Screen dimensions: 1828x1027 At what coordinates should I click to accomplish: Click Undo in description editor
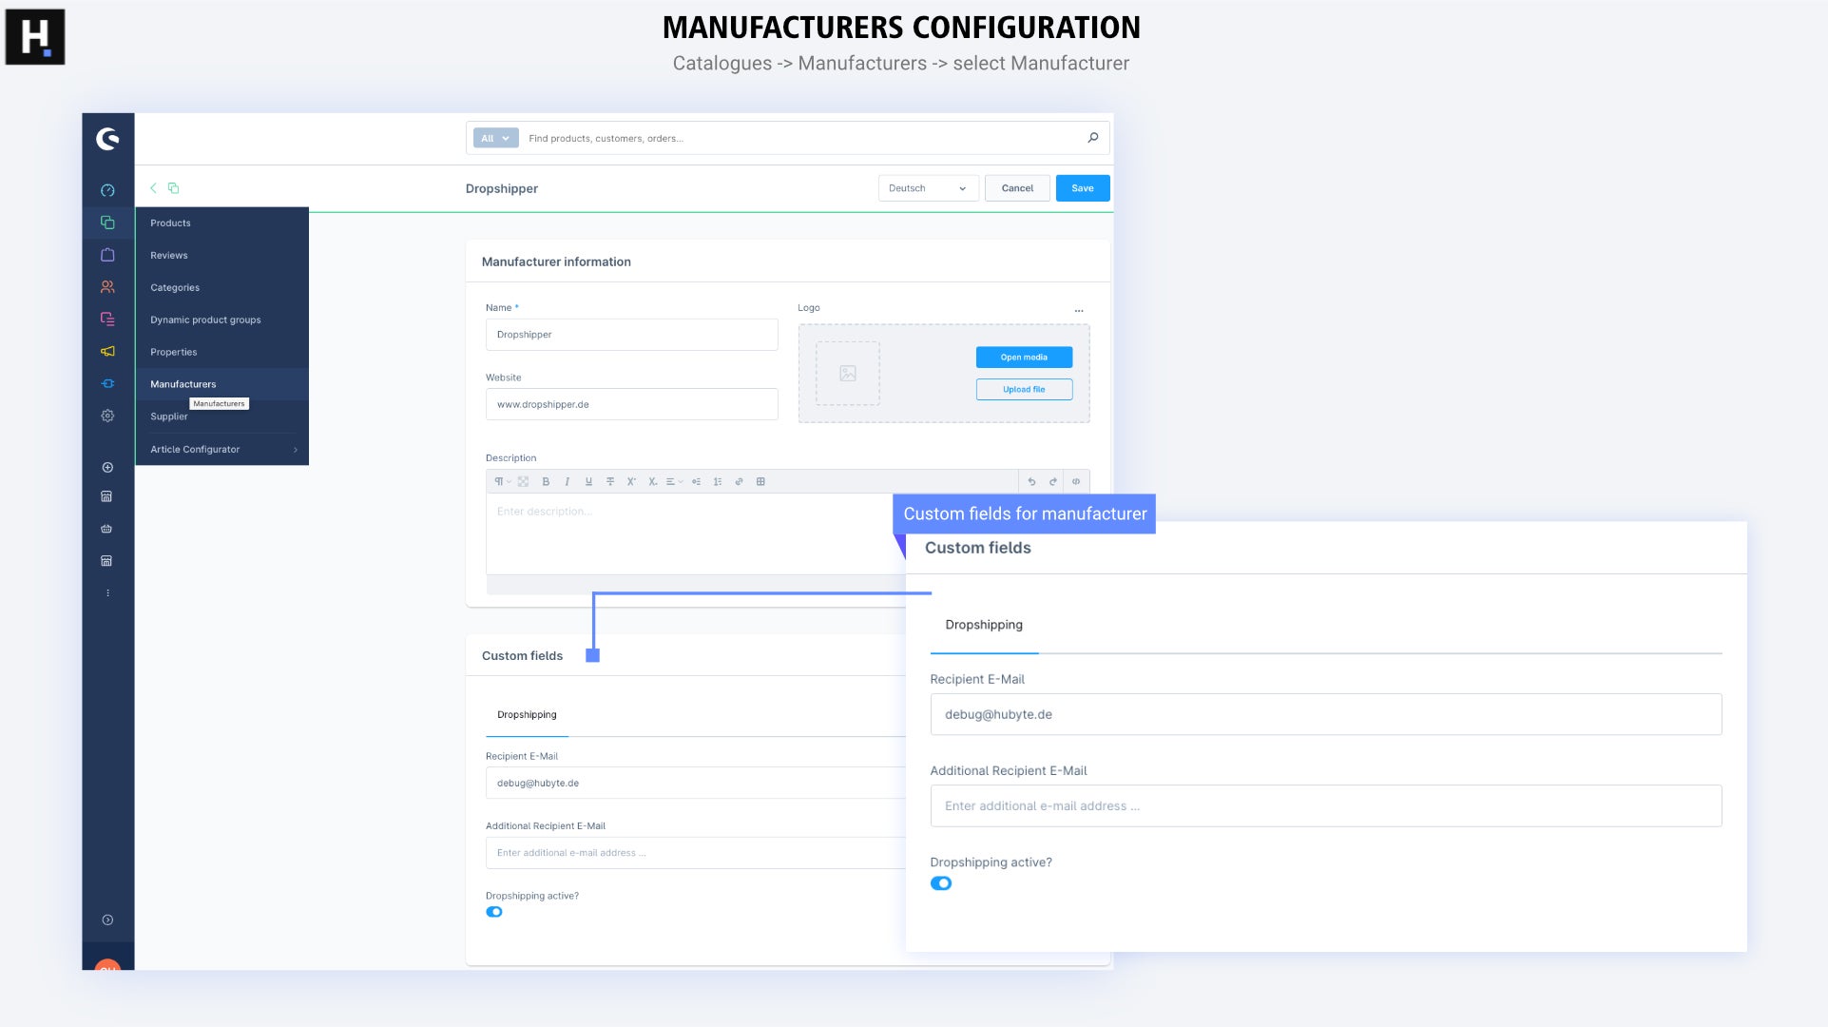coord(1031,482)
